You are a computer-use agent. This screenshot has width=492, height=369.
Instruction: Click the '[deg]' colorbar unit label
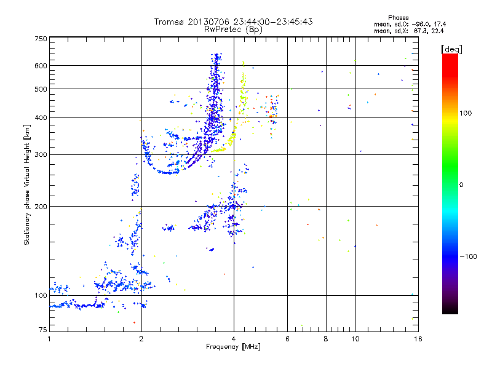click(x=451, y=49)
